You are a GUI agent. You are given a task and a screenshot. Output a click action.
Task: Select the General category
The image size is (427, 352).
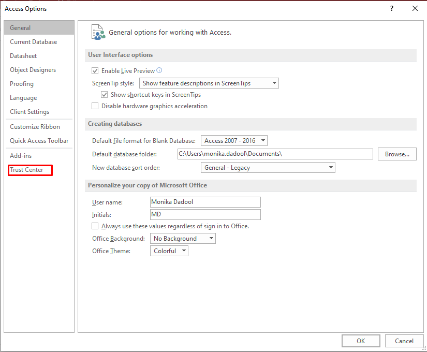(39, 28)
